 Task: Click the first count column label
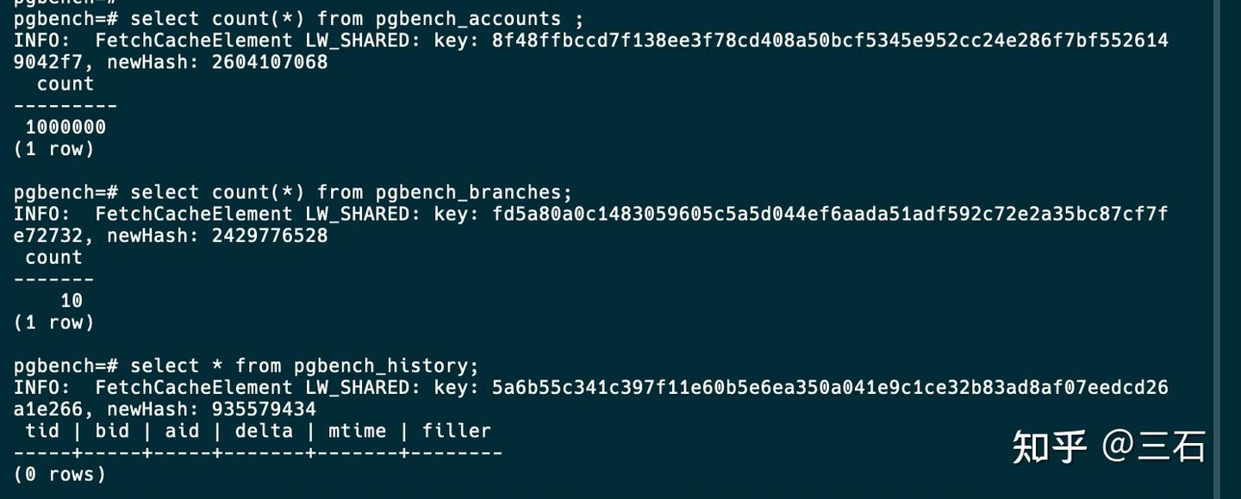click(65, 84)
